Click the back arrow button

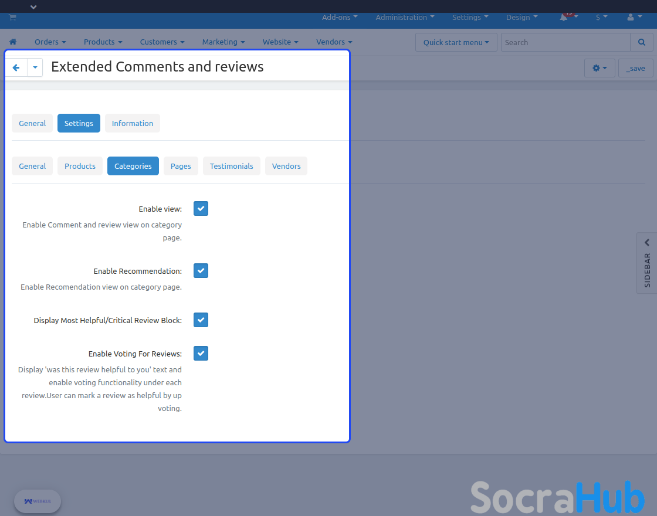pos(16,67)
